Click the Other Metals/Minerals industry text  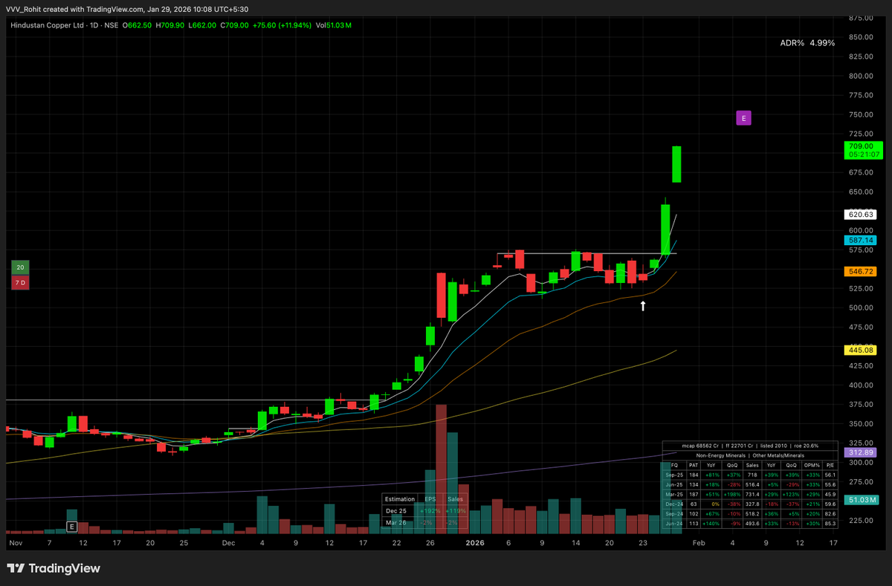tap(778, 455)
